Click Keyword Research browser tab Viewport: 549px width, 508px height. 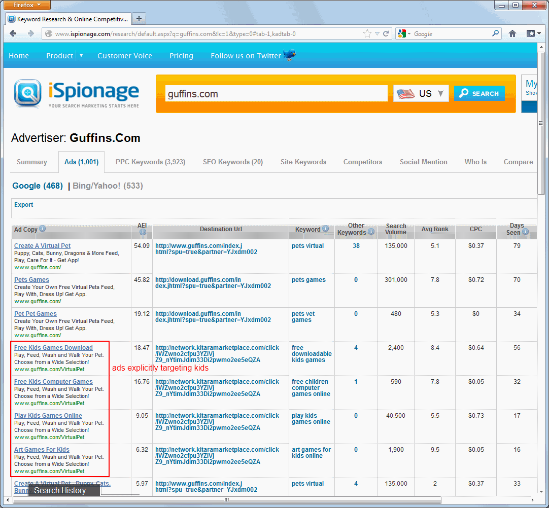pyautogui.click(x=69, y=19)
